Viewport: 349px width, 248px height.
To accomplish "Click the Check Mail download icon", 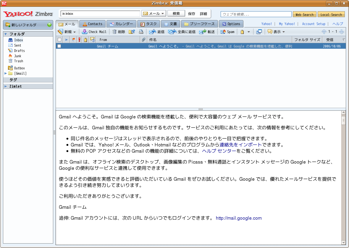I will click(x=85, y=32).
